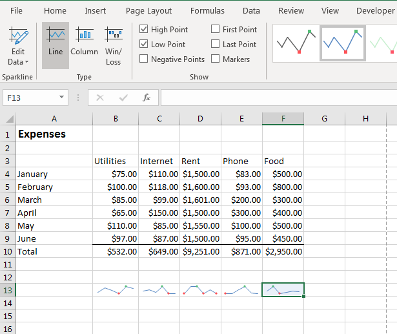Select the Utilities sparkline in B13
Image resolution: width=397 pixels, height=334 pixels.
click(x=116, y=290)
